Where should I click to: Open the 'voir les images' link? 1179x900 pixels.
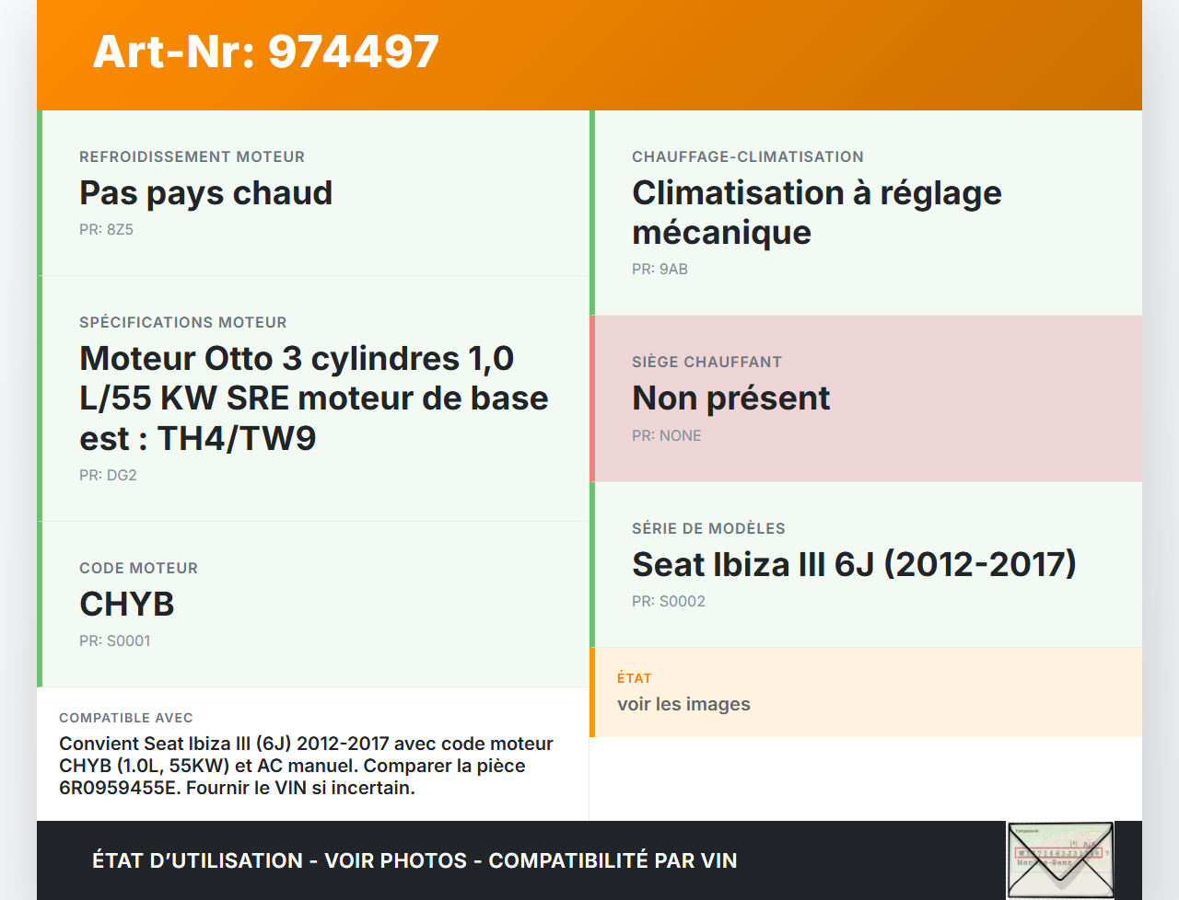[684, 703]
